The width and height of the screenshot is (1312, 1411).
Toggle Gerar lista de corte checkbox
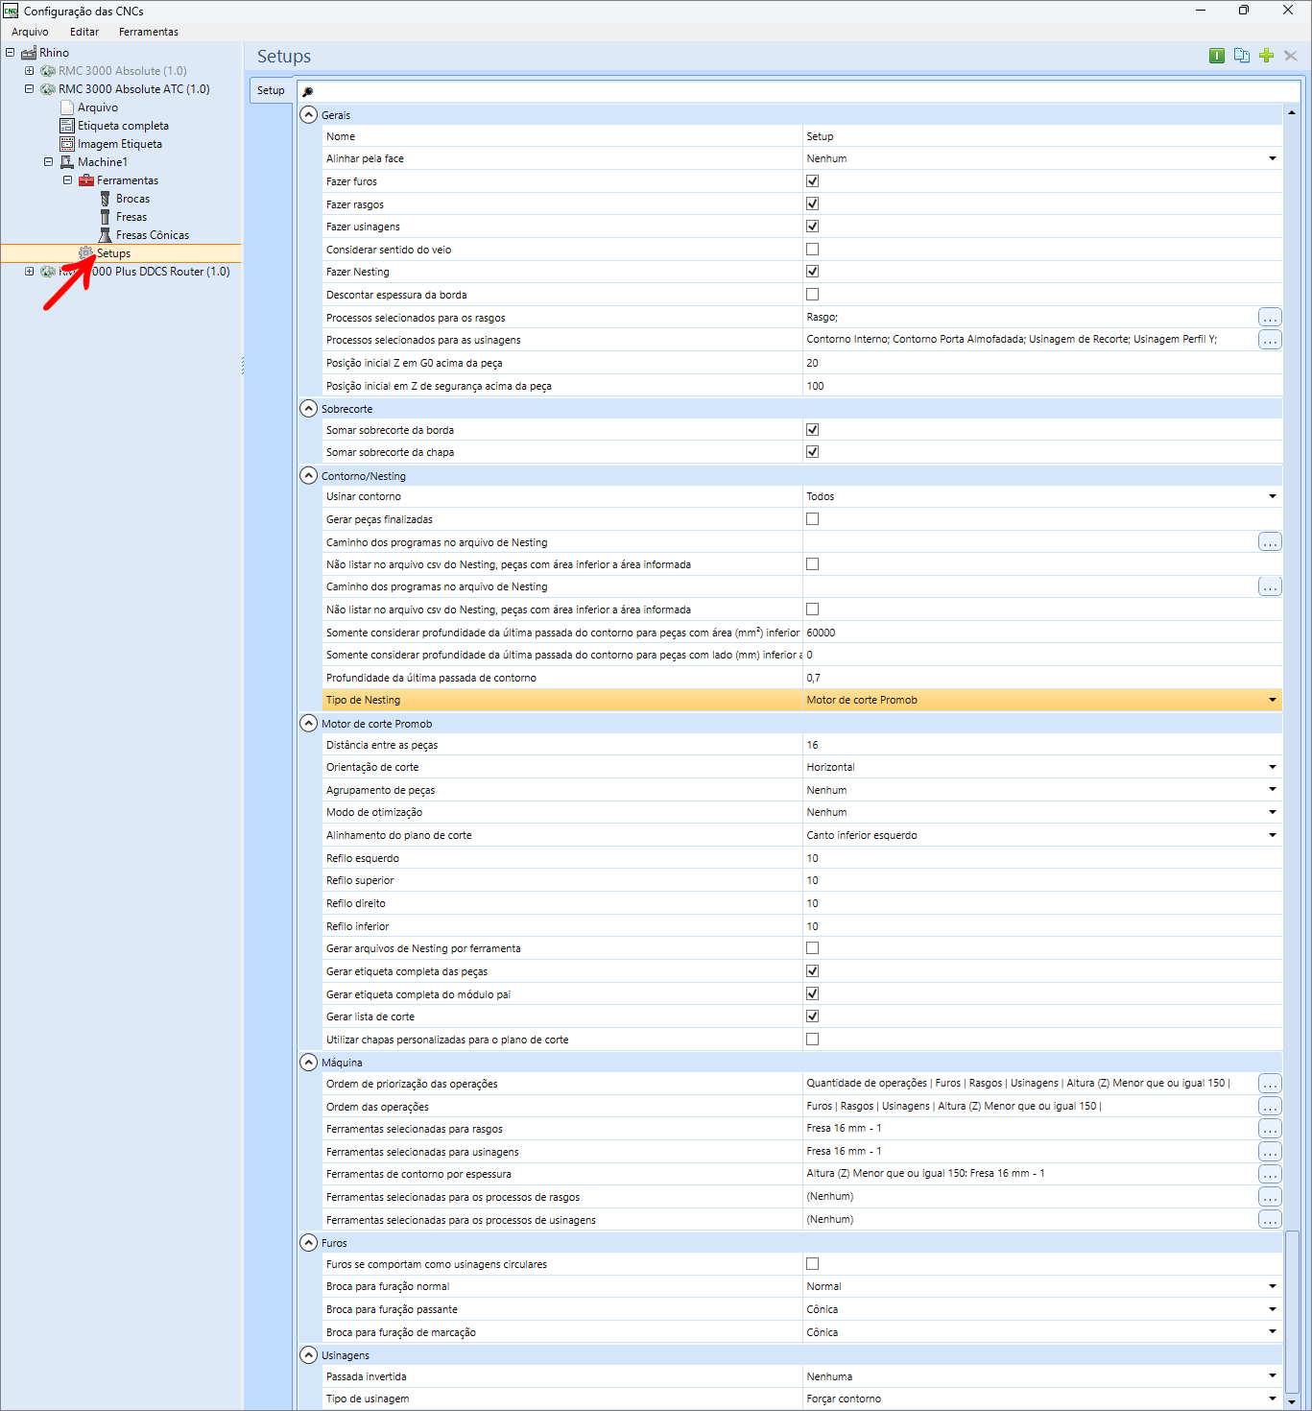tap(813, 1016)
